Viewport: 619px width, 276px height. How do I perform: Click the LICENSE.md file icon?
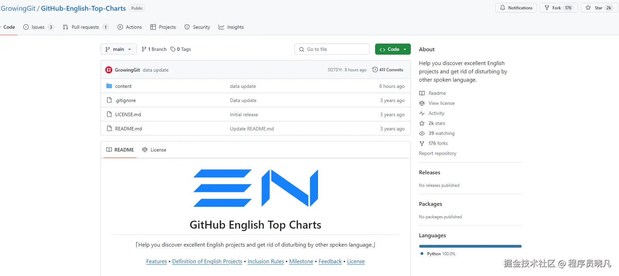pos(109,114)
